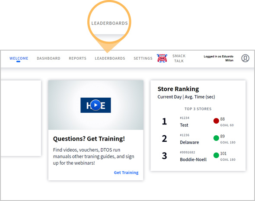This screenshot has height=201, width=255.
Task: Click the Get Training link
Action: point(126,172)
